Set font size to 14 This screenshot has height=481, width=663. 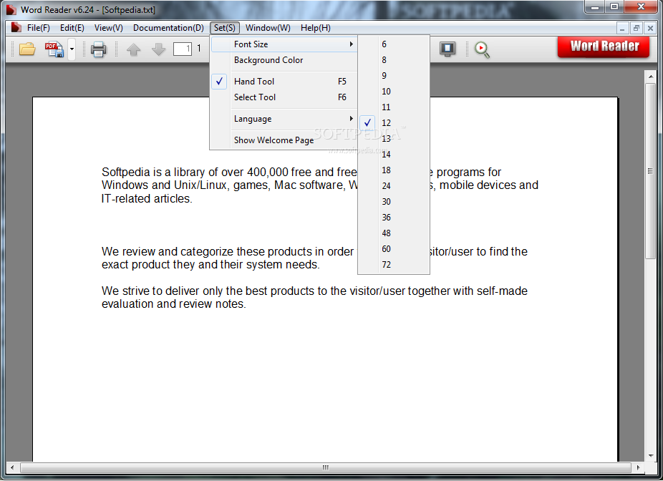pyautogui.click(x=394, y=155)
